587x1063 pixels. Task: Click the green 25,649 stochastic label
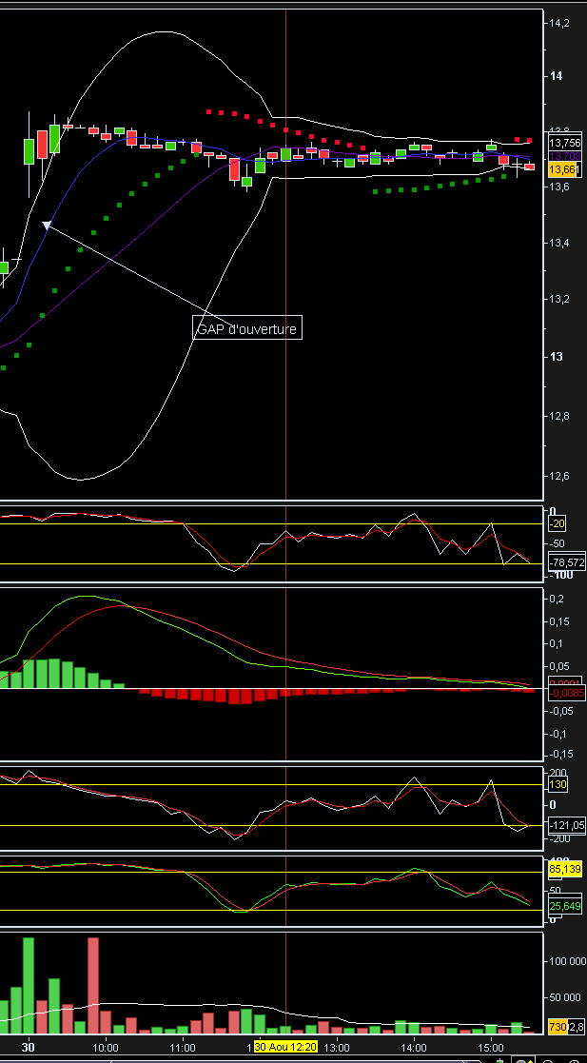[565, 906]
